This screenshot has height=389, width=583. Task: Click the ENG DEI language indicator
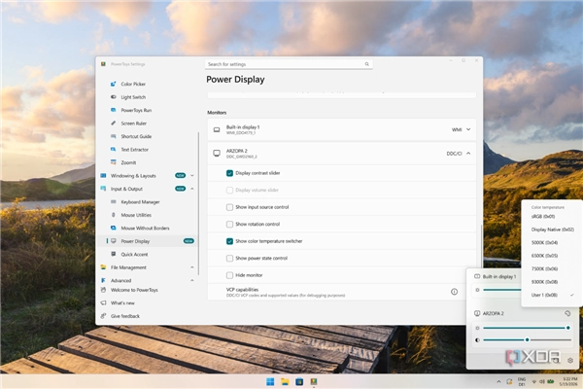tap(522, 381)
